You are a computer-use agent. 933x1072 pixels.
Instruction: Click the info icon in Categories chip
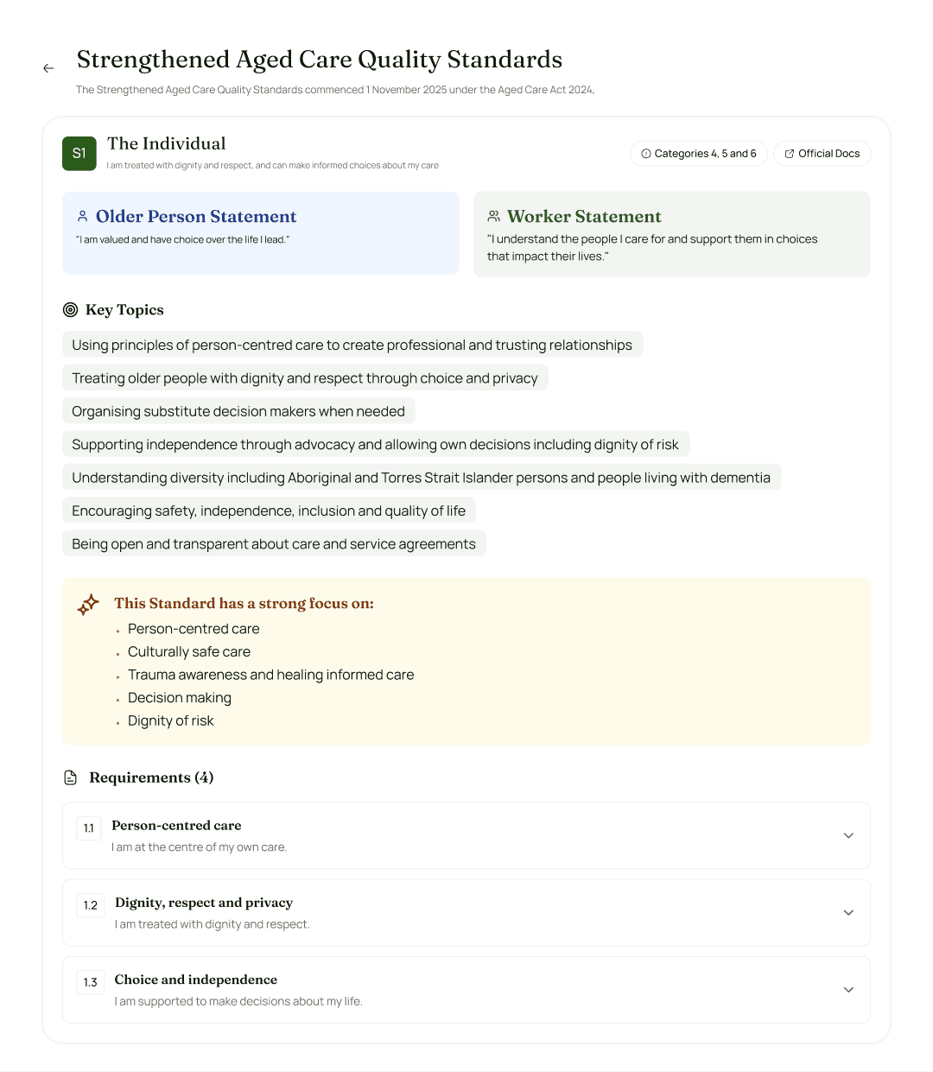[645, 153]
